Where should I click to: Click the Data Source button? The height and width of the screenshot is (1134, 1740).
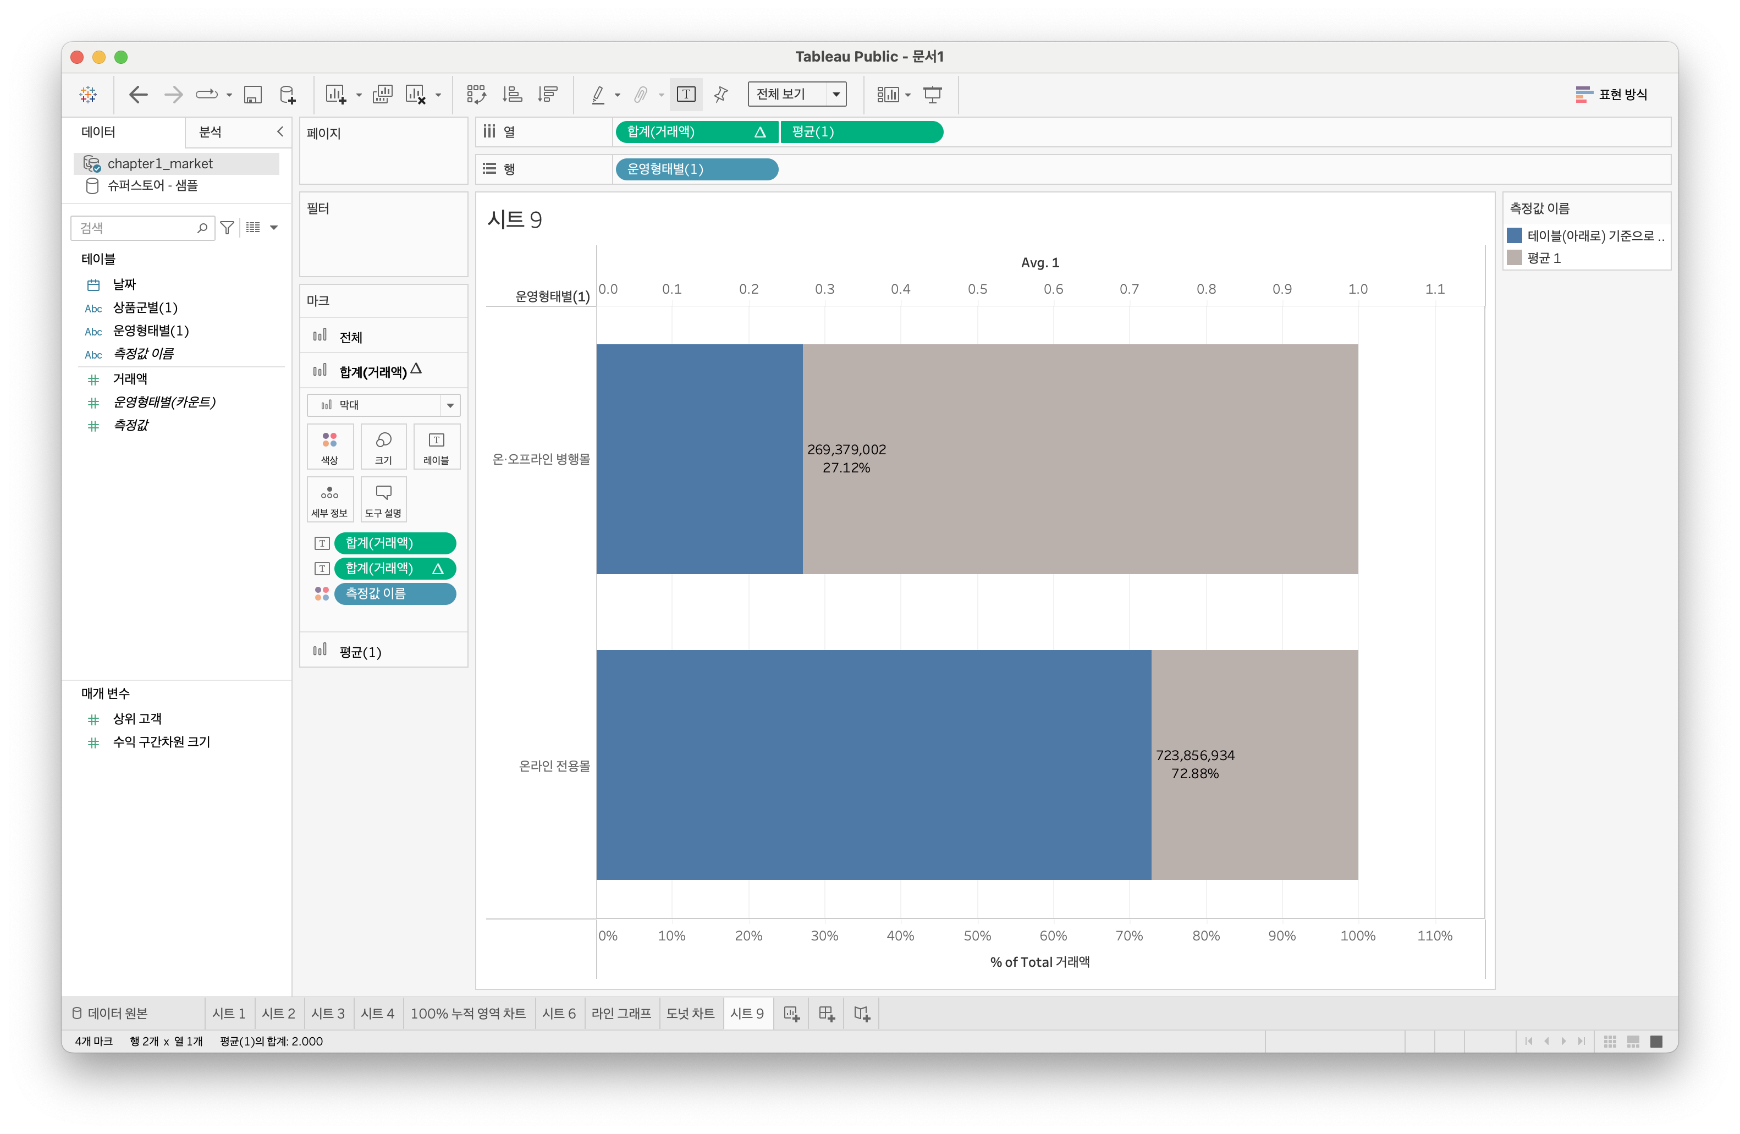111,1014
